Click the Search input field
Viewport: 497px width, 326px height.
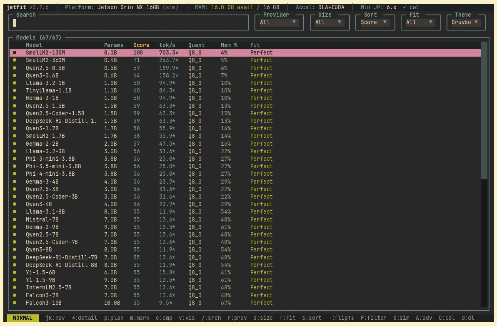128,22
